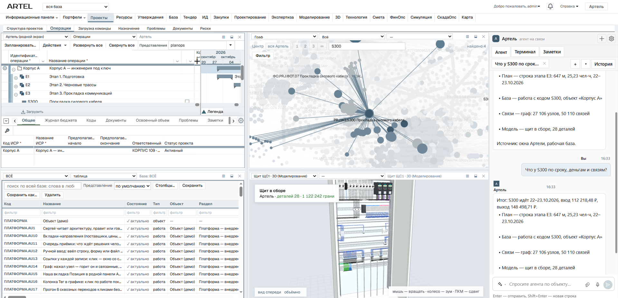Viewport: 618px width, 298px height.
Task: Click the Загрузить download icon link
Action: [32, 112]
